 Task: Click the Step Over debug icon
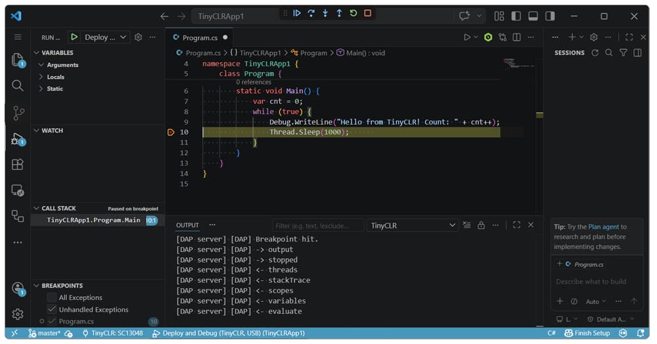tap(311, 13)
